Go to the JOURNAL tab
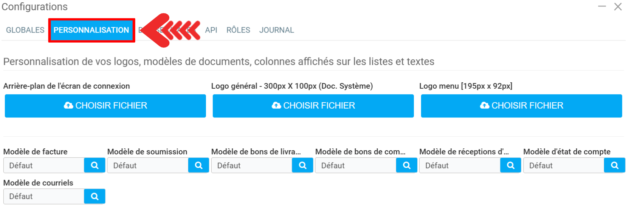The width and height of the screenshot is (626, 208). [276, 30]
